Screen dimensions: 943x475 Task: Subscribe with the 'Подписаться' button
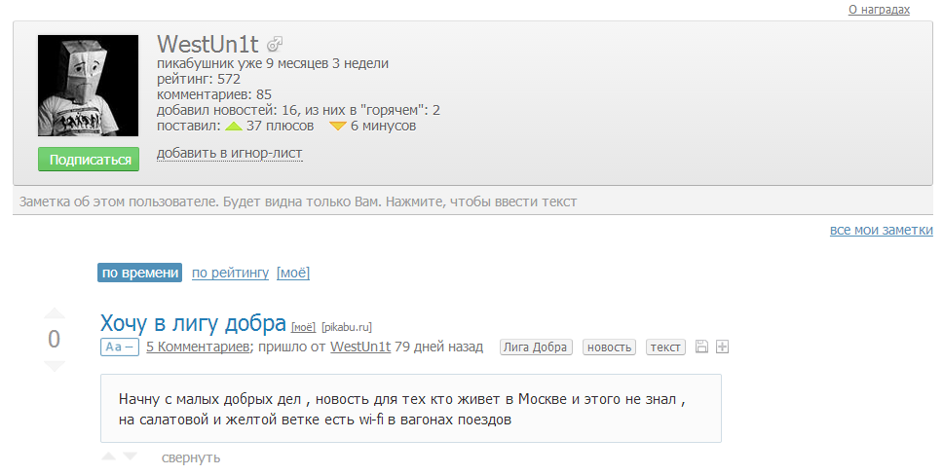click(89, 160)
